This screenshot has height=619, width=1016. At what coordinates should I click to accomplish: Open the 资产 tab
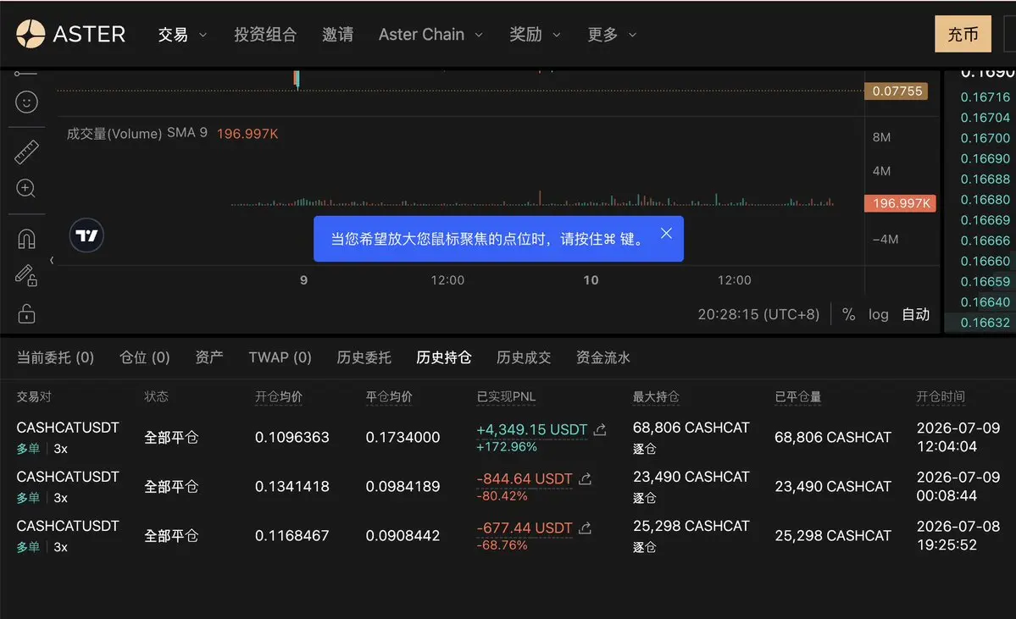coord(209,357)
